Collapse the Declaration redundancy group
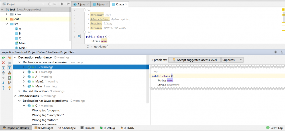The image size is (285, 131). pyautogui.click(x=15, y=57)
